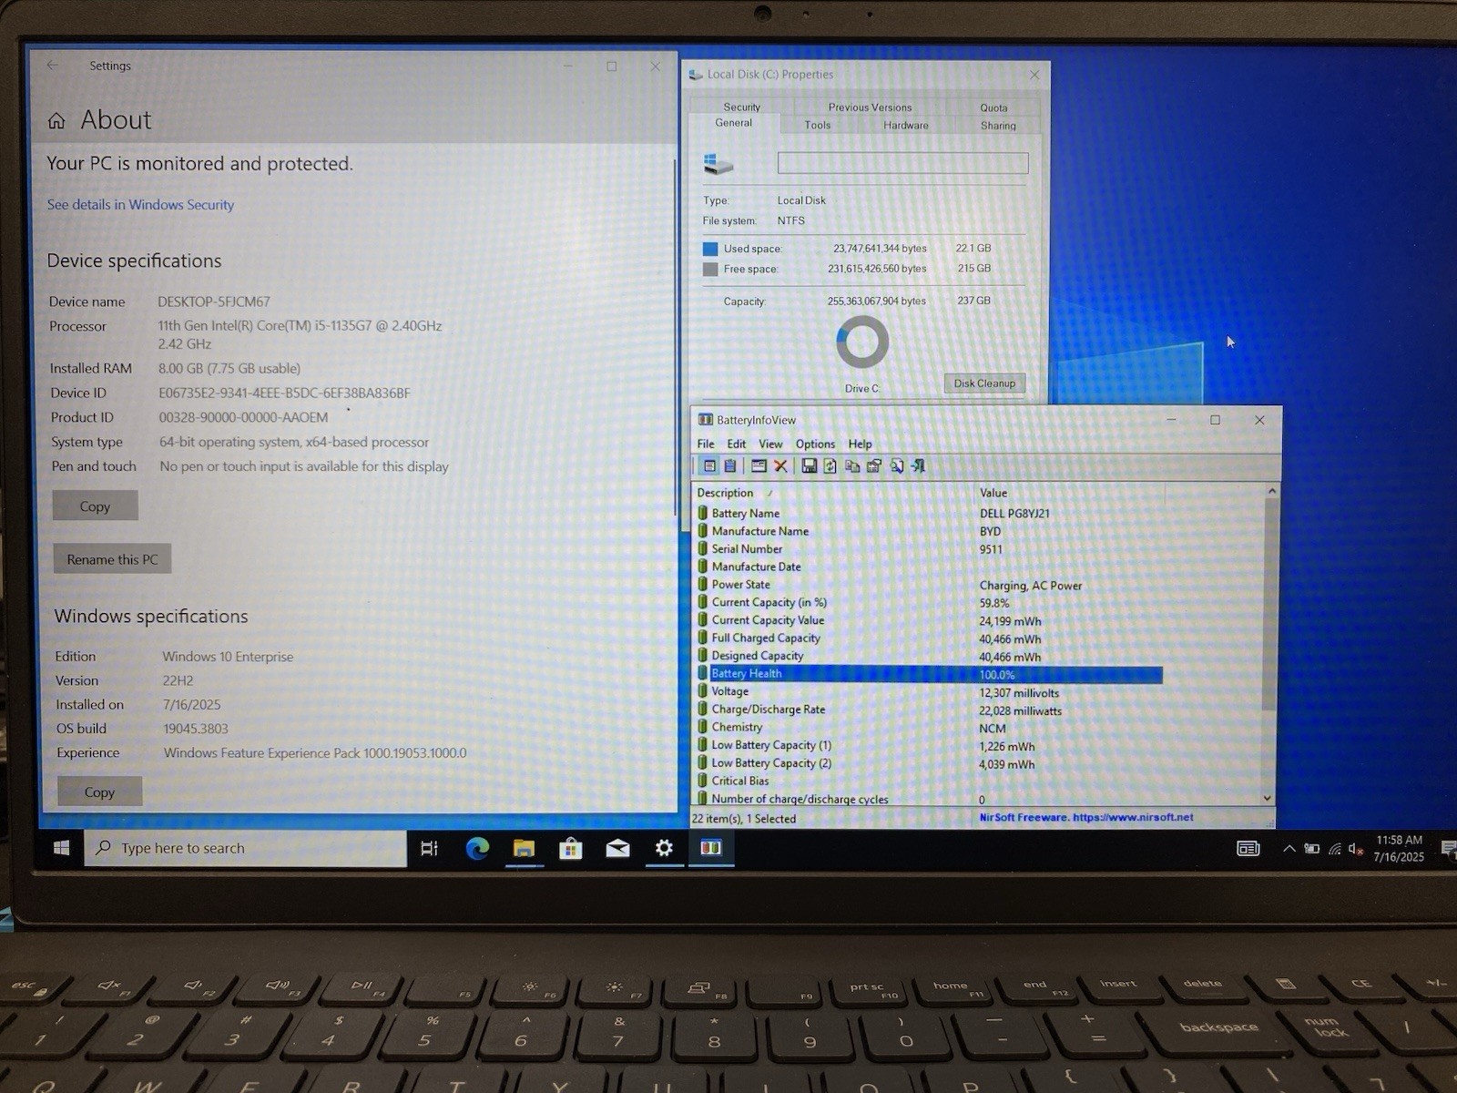Open the Edit menu in BatteryInfoView
This screenshot has height=1093, width=1457.
(x=737, y=444)
